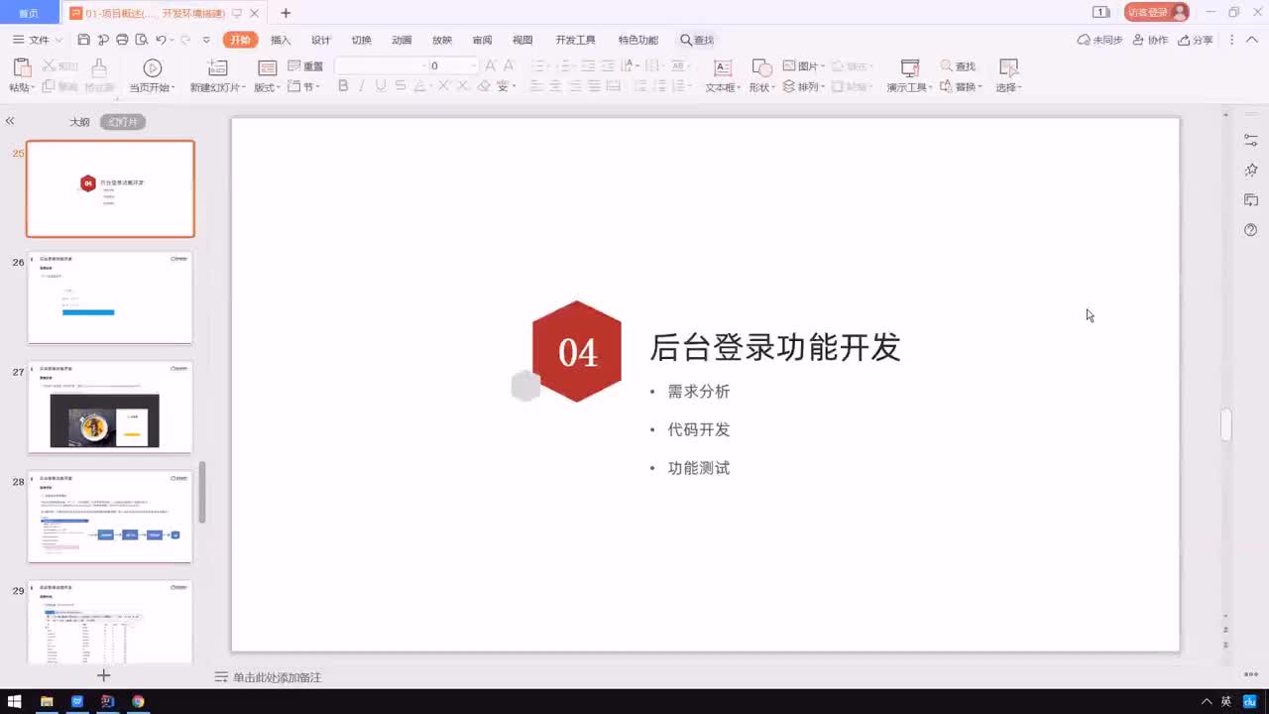This screenshot has width=1269, height=714.
Task: Start slideshow from current page (当页开始) icon
Action: (x=152, y=67)
